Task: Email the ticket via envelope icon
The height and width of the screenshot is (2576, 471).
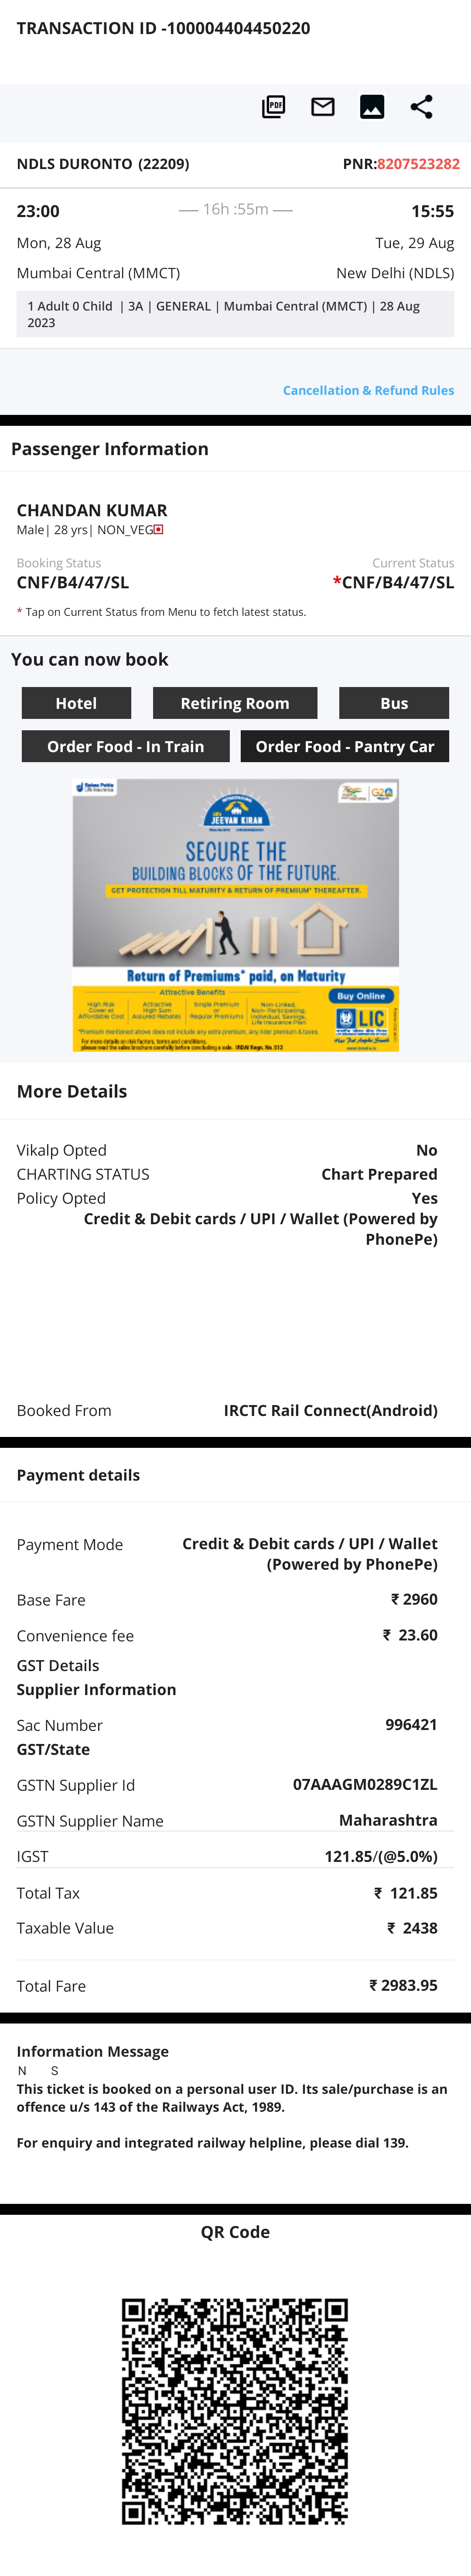Action: click(x=322, y=107)
